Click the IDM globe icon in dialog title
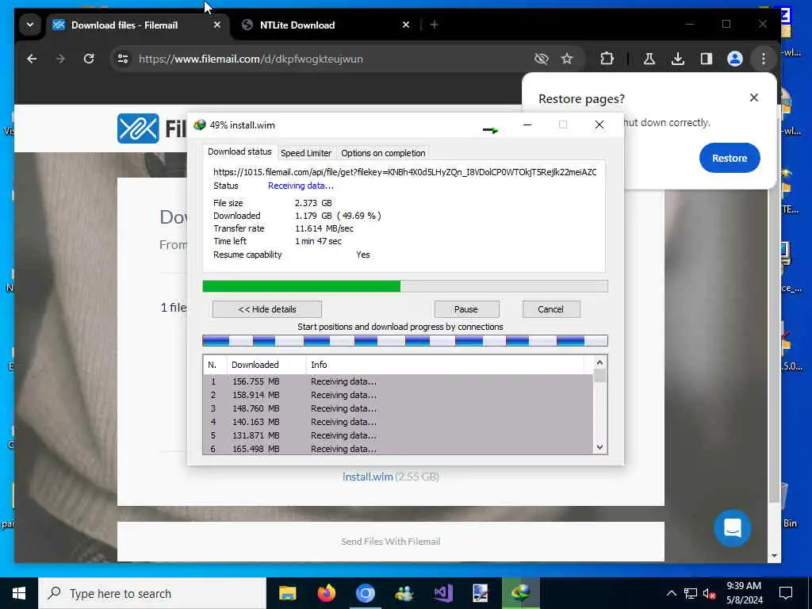812x609 pixels. (x=200, y=124)
